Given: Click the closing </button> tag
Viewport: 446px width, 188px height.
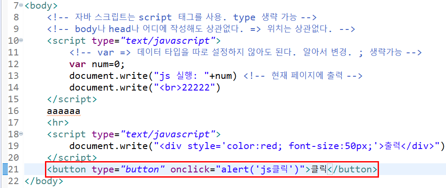Looking at the screenshot, I should (353, 169).
